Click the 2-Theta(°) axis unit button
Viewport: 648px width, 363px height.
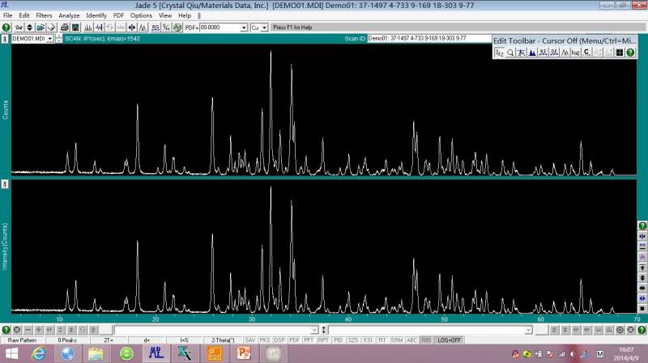click(x=222, y=340)
